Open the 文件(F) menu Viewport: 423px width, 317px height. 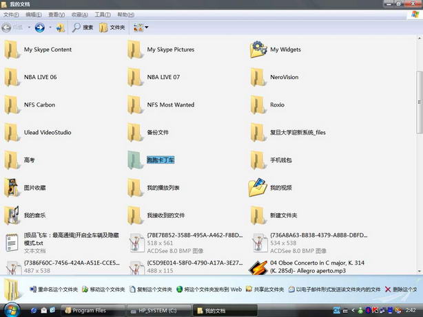pos(10,14)
